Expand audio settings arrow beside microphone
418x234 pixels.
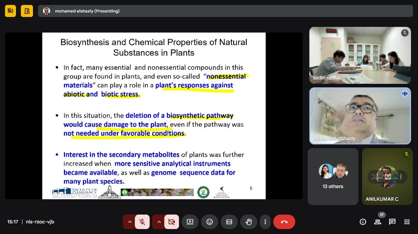[130, 222]
